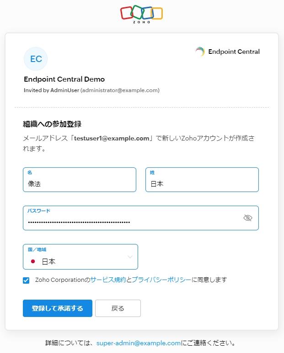Click the Zoho logo at top
Screen dimensions: 284x353
(141, 14)
